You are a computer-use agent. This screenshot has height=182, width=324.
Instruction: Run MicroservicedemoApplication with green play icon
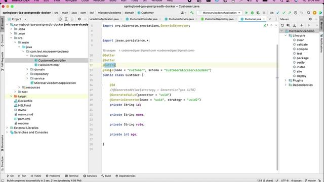(247, 13)
